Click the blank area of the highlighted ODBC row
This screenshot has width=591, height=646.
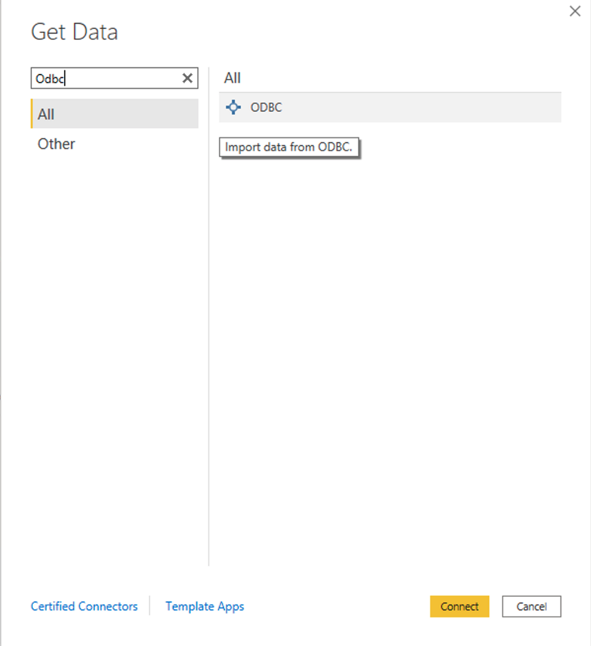click(420, 107)
